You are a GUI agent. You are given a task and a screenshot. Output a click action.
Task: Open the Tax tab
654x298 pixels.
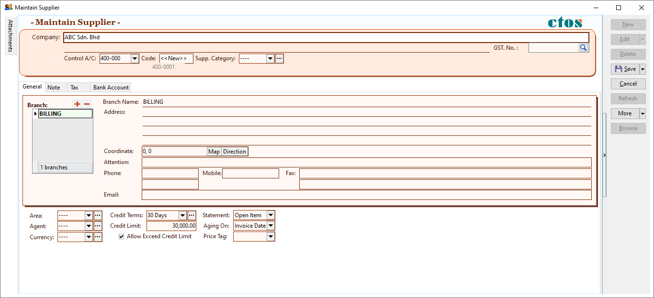pos(74,88)
